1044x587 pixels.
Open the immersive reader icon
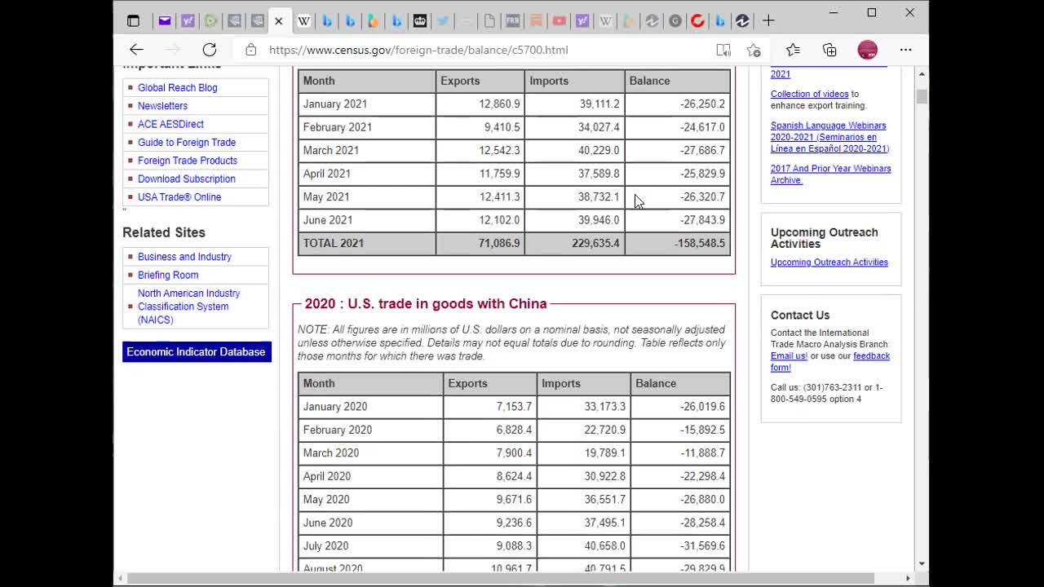(723, 50)
